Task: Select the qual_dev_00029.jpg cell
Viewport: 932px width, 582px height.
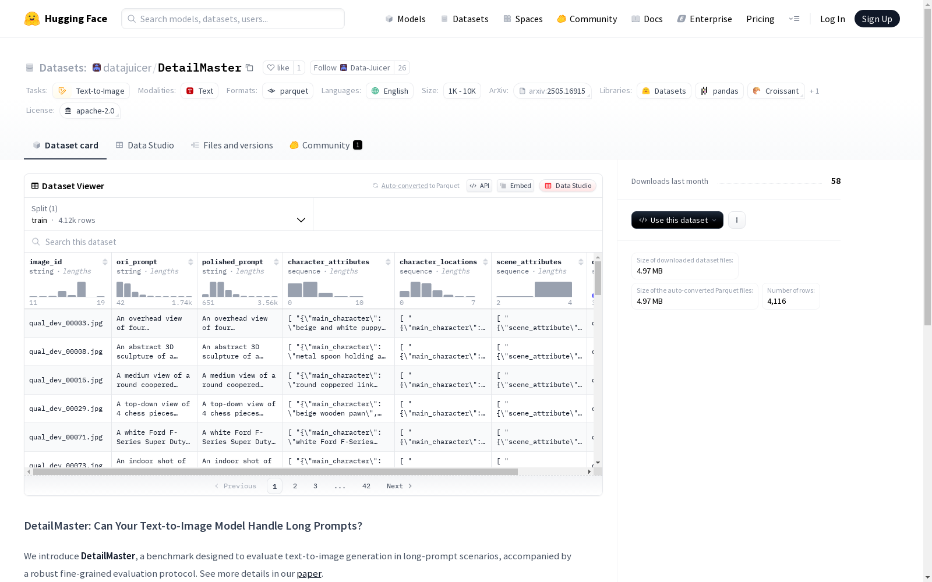Action: click(68, 409)
